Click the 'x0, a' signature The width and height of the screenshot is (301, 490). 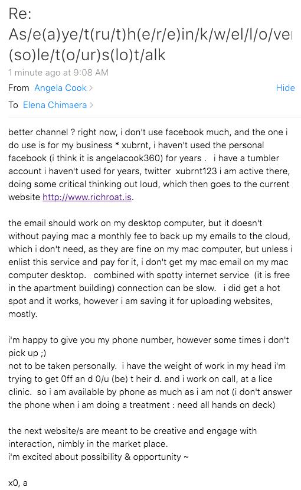coord(18,483)
